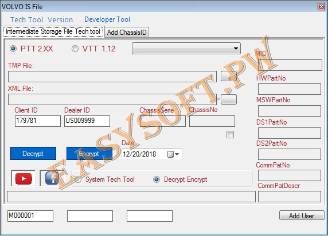Image resolution: width=328 pixels, height=236 pixels.
Task: Open the Facebook icon button
Action: coord(52,178)
